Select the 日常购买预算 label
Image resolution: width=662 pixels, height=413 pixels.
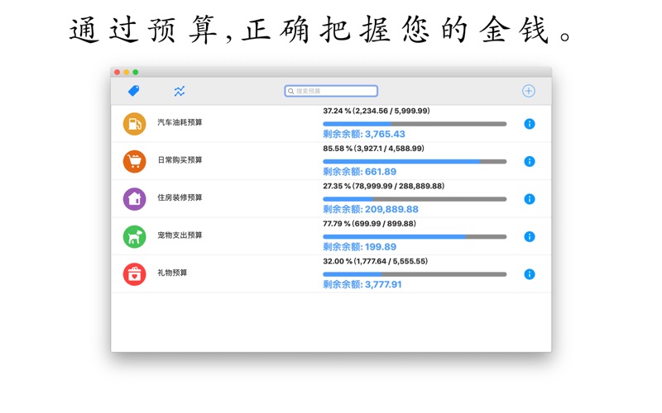click(180, 159)
